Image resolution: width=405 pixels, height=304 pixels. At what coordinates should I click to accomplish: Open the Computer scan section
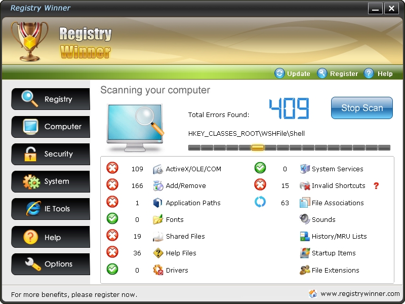click(28, 127)
